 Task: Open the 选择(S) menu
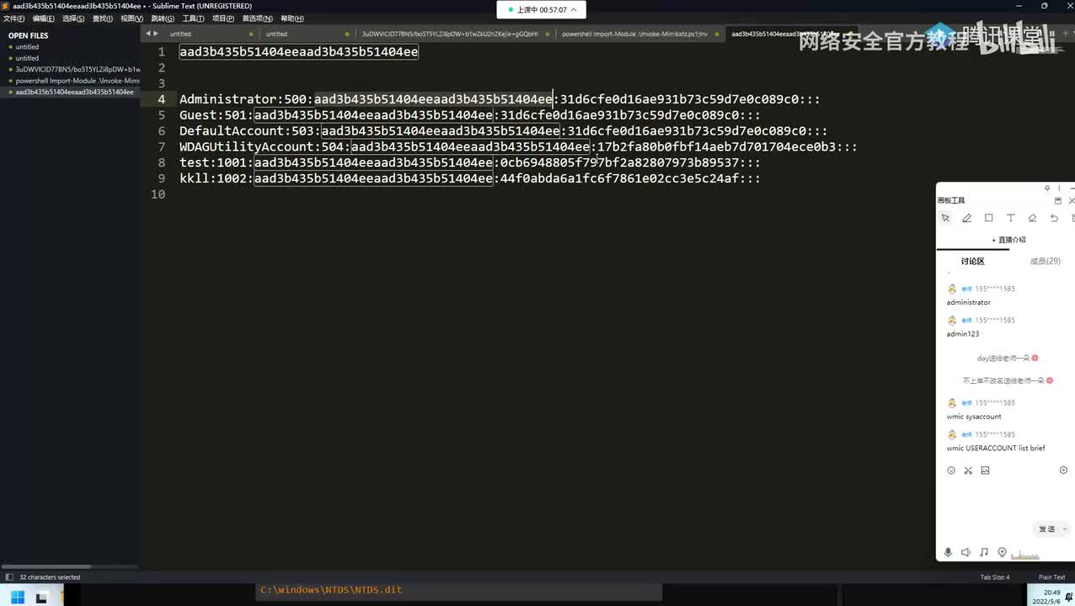tap(73, 19)
